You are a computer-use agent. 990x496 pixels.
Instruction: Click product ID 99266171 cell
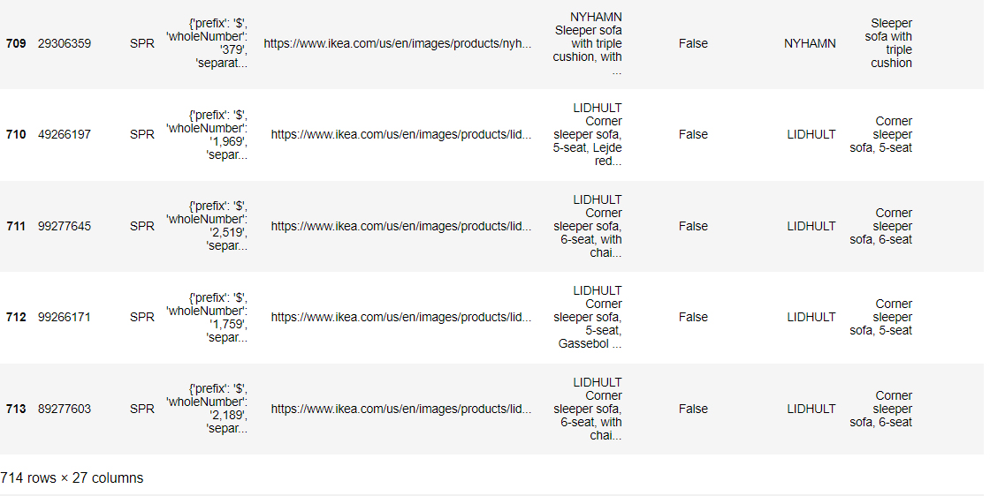point(65,318)
